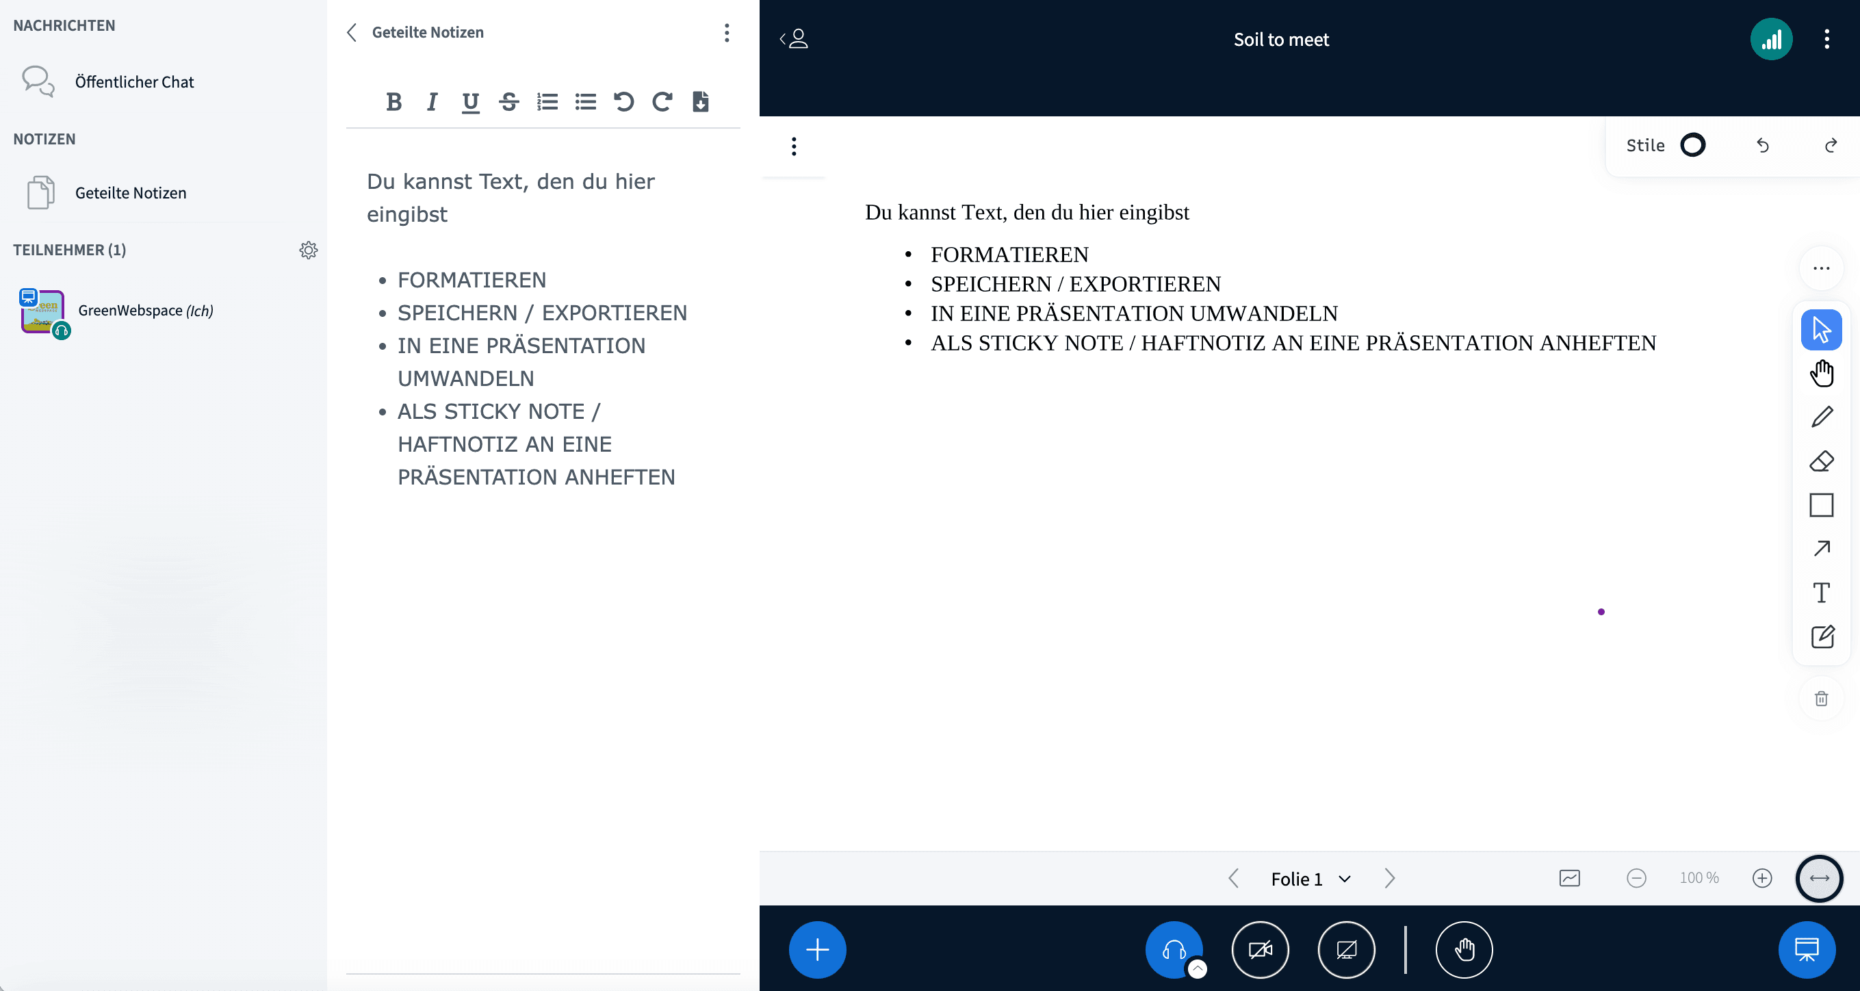Toggle raise hand button
The height and width of the screenshot is (991, 1860).
[x=1464, y=949]
